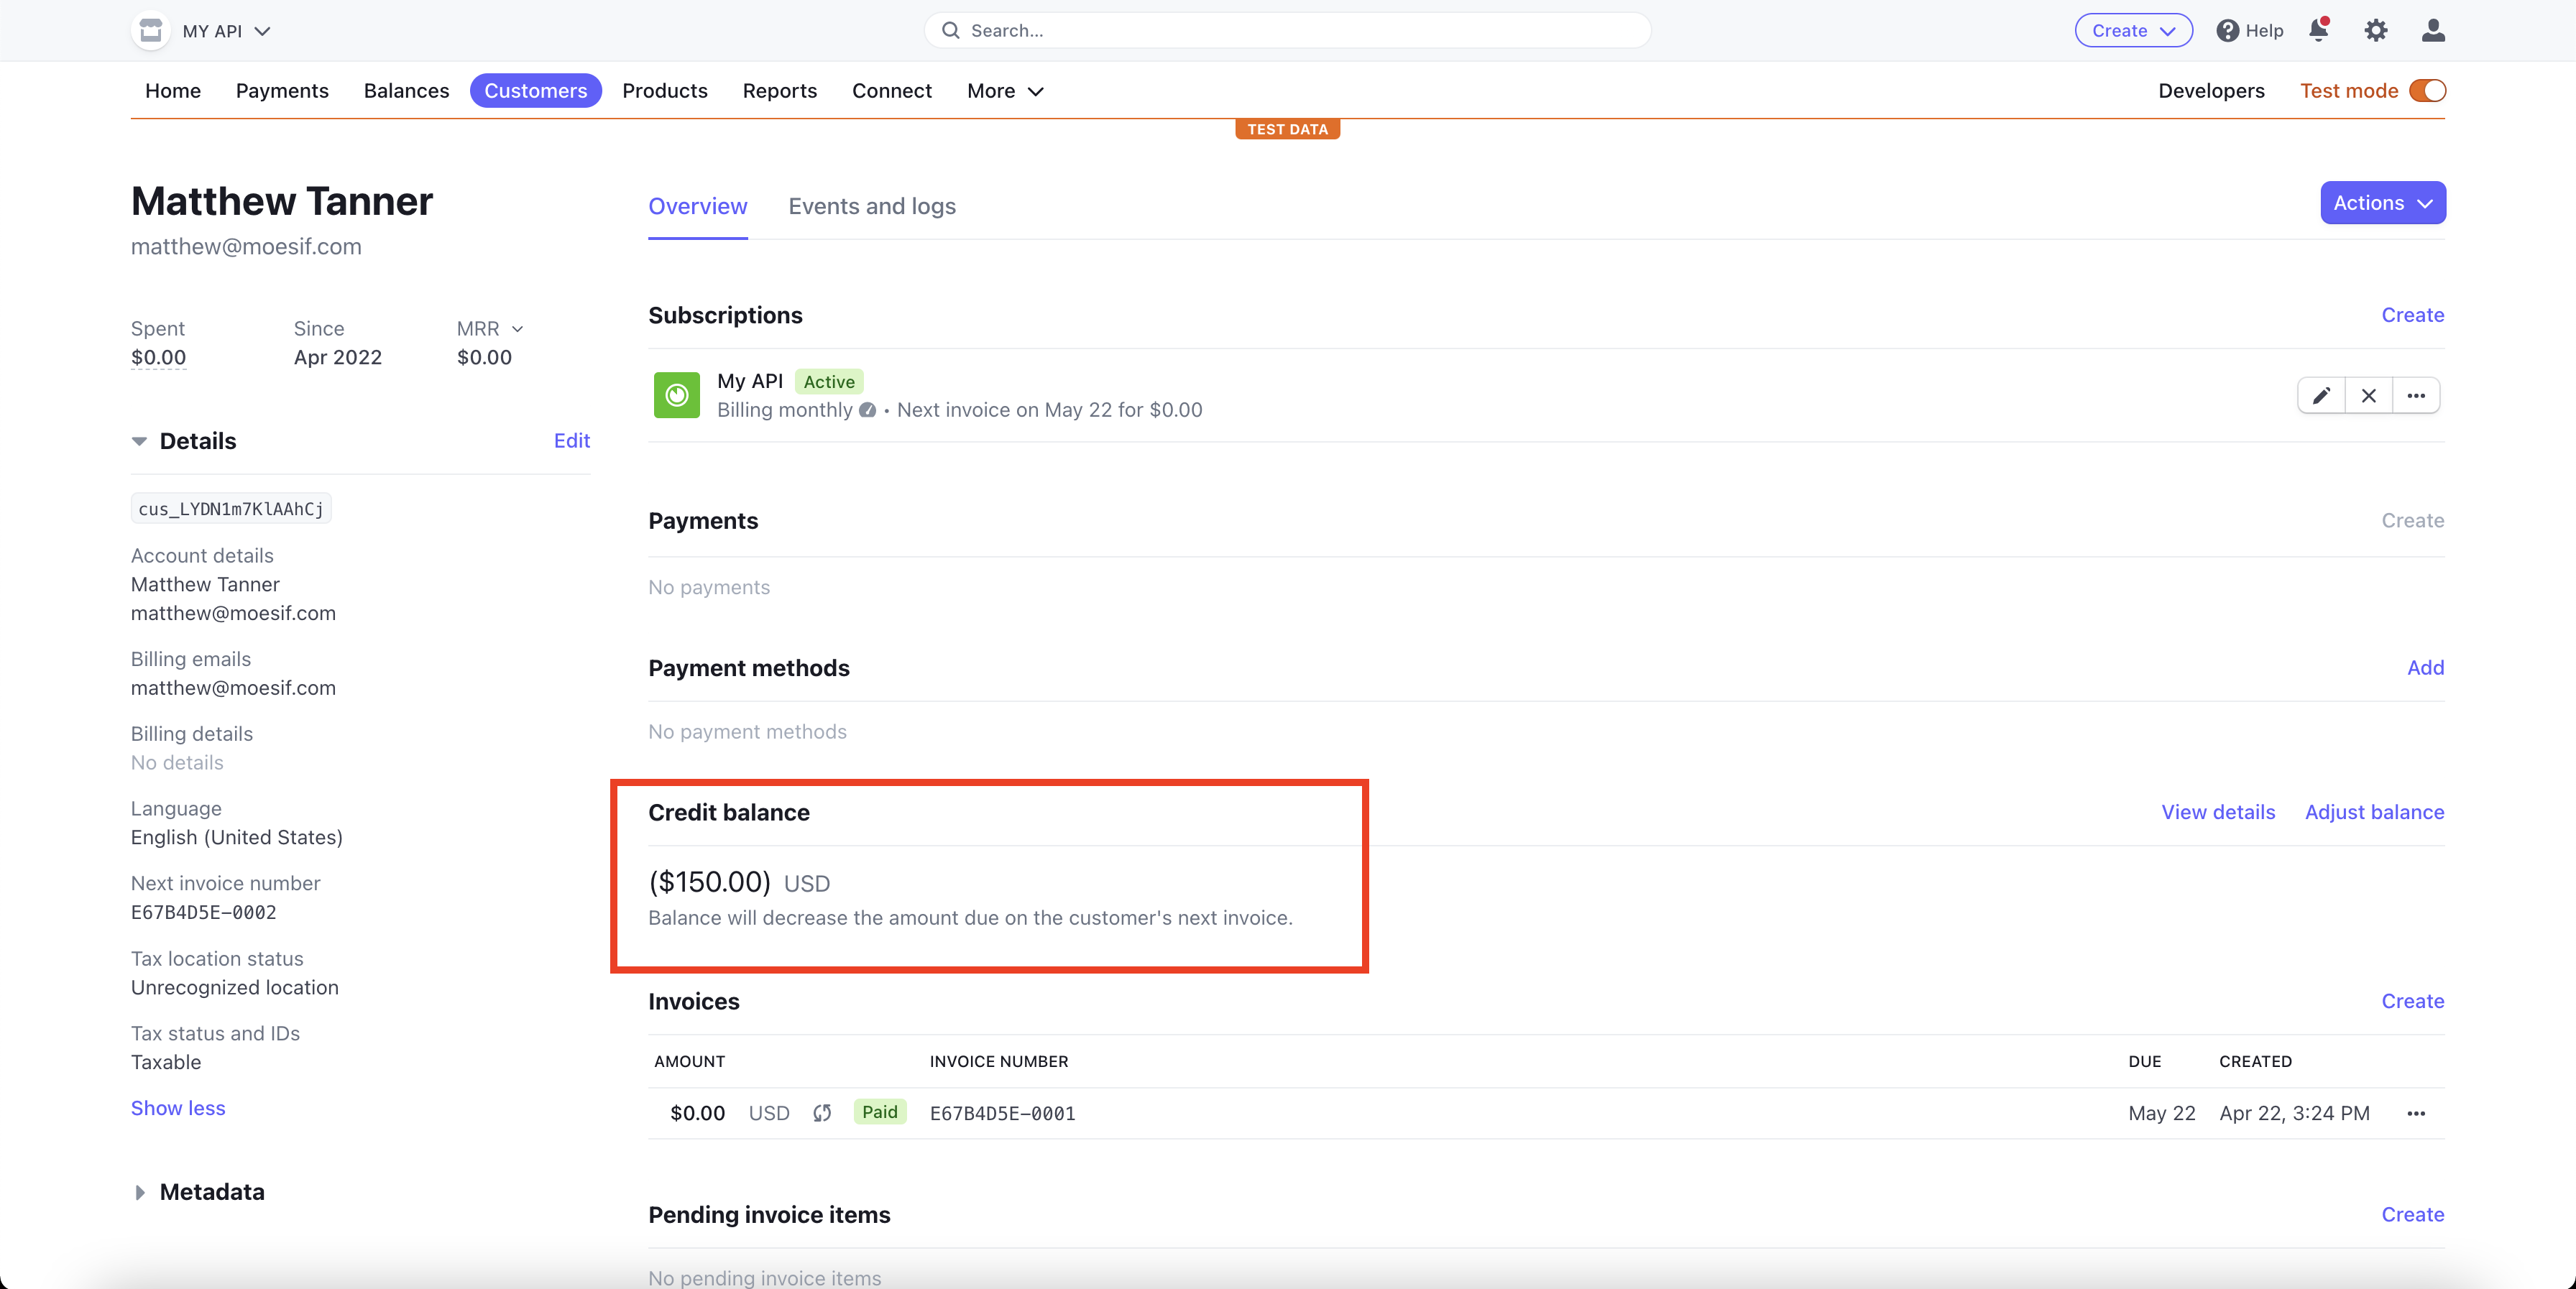The height and width of the screenshot is (1289, 2576).
Task: Open the Actions dropdown
Action: (x=2382, y=202)
